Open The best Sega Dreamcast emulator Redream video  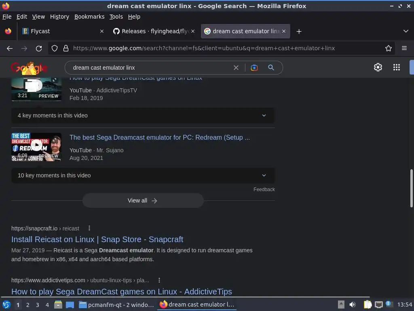[x=159, y=138]
